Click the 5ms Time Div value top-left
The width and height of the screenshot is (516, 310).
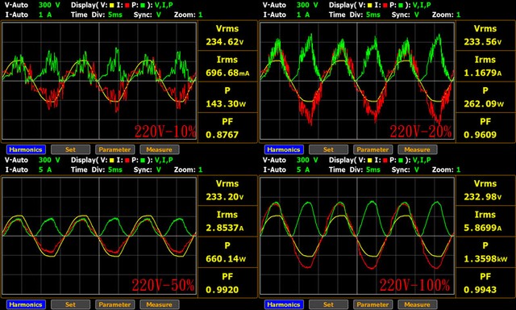[x=115, y=15]
